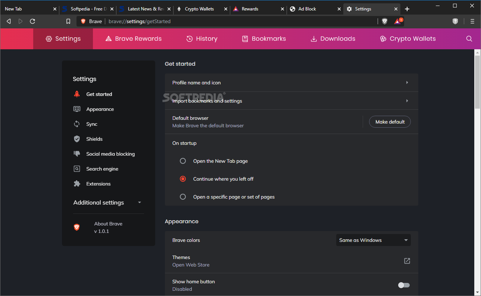Click Open Web Store text under Themes
The width and height of the screenshot is (481, 296).
click(191, 265)
